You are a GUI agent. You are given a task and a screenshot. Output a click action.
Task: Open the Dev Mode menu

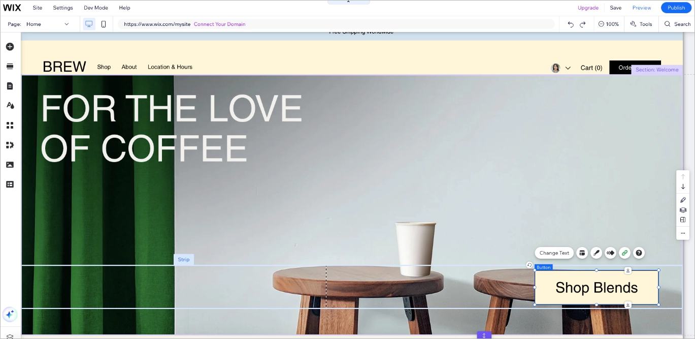[95, 8]
